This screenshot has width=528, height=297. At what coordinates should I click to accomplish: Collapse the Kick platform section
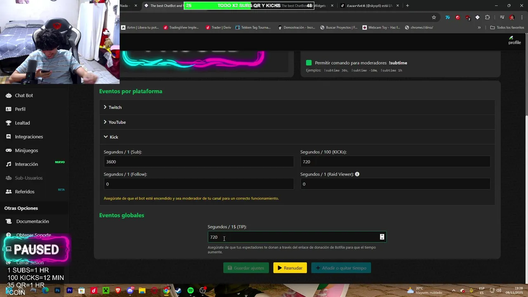297,137
